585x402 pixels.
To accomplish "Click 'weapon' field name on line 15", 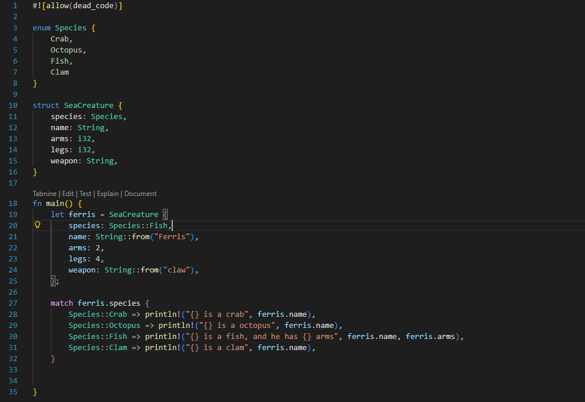I will [64, 161].
